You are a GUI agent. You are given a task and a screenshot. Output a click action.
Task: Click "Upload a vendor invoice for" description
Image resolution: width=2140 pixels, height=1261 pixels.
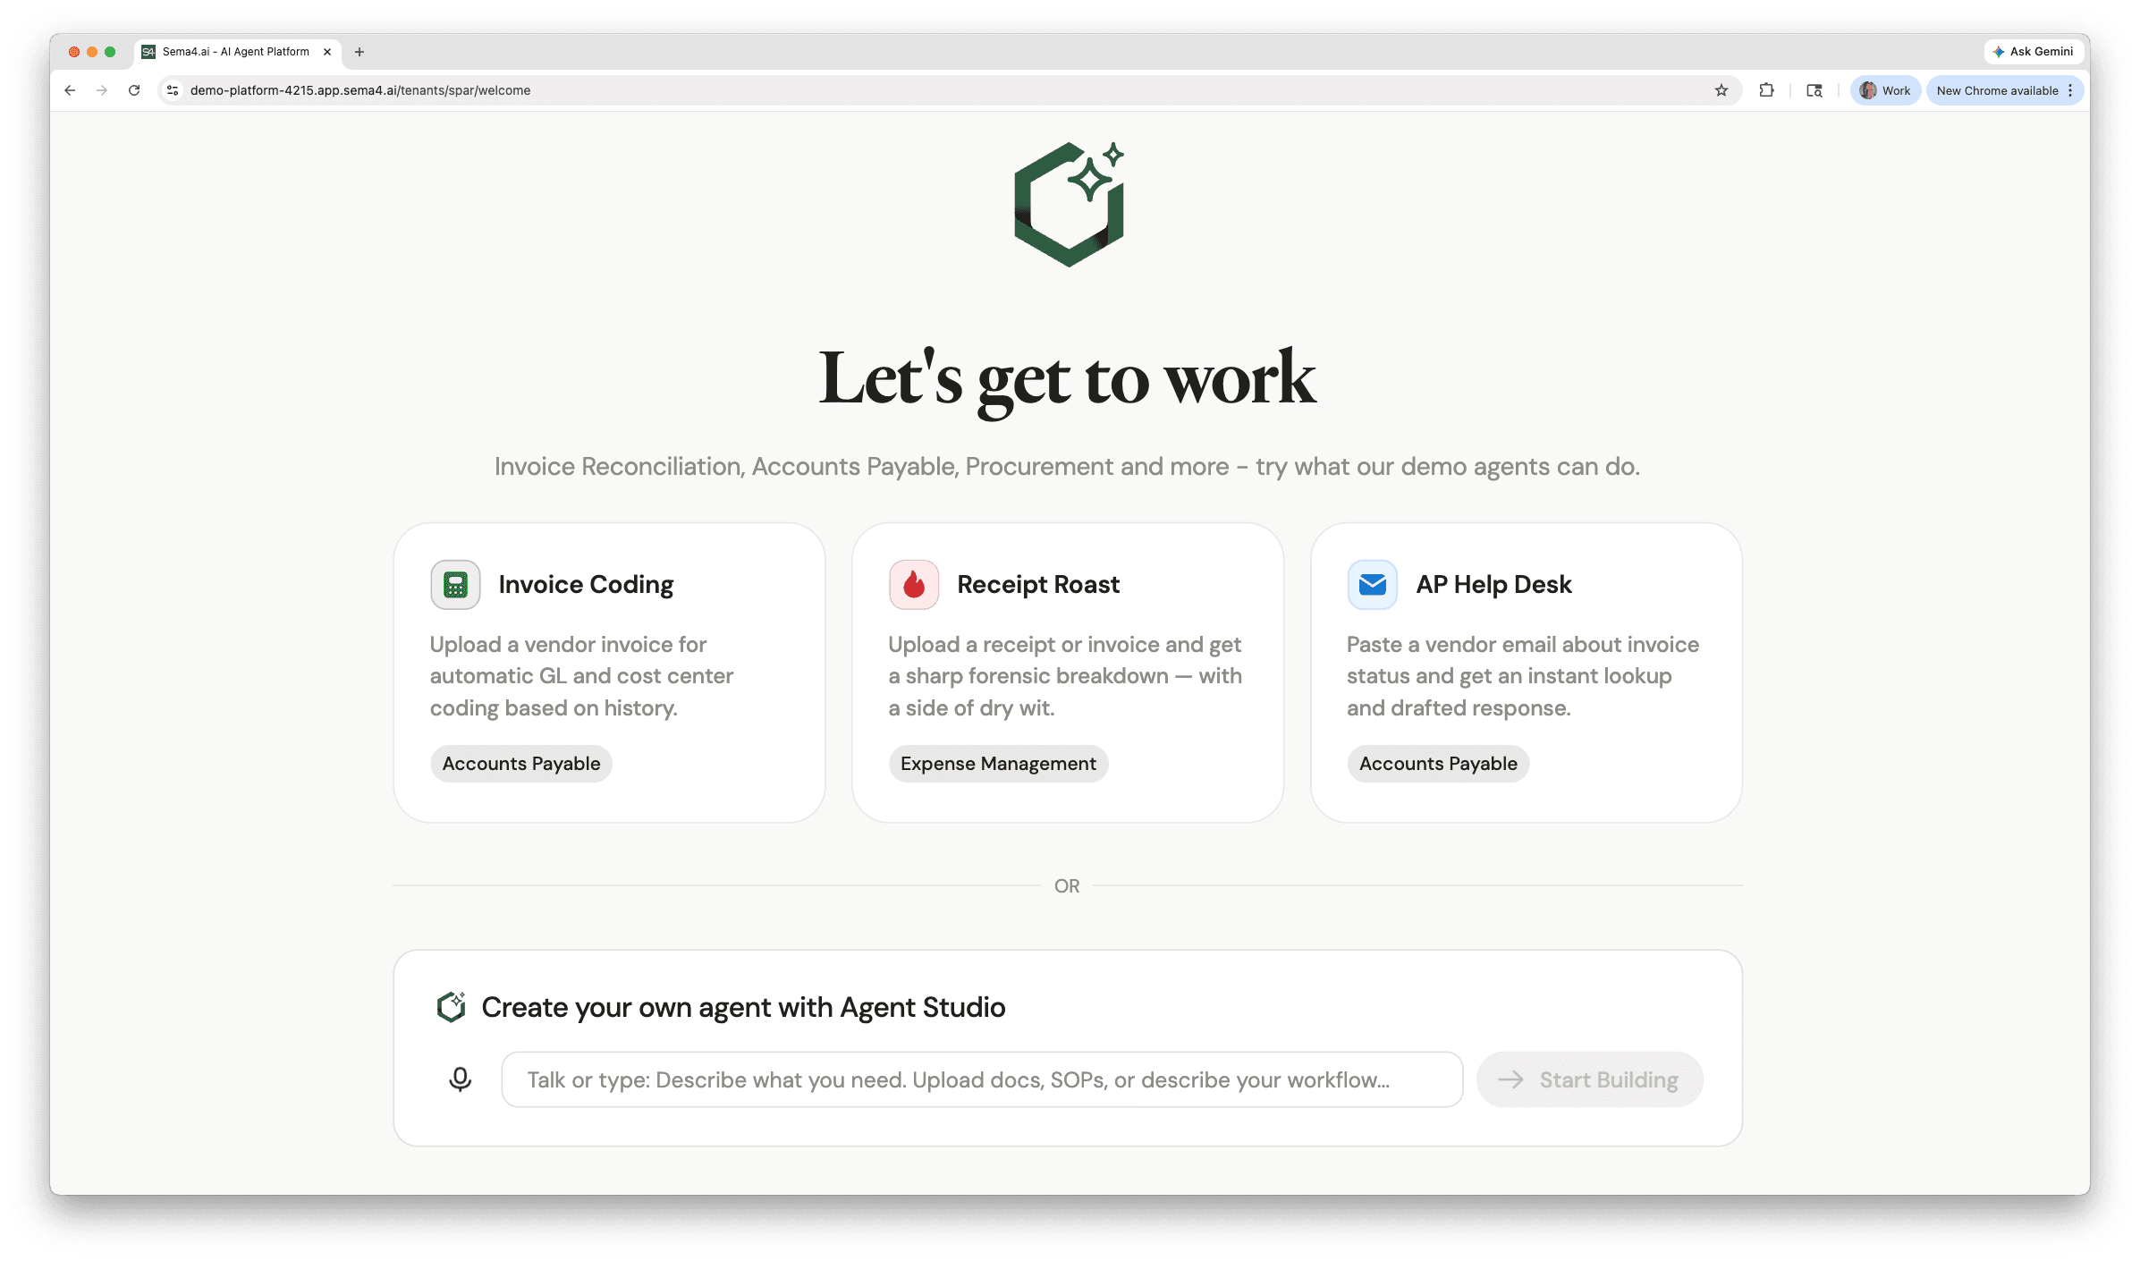click(581, 676)
